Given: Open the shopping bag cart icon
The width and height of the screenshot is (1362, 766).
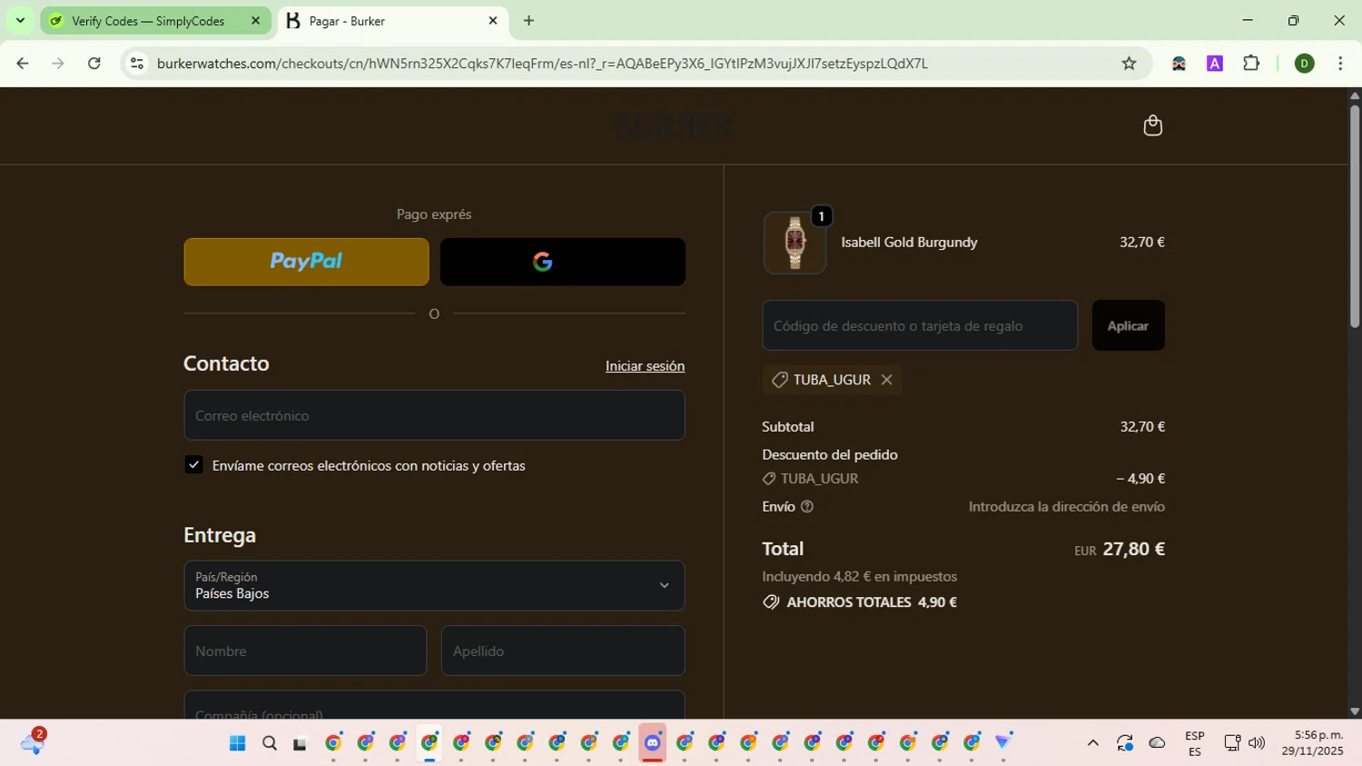Looking at the screenshot, I should pos(1152,125).
